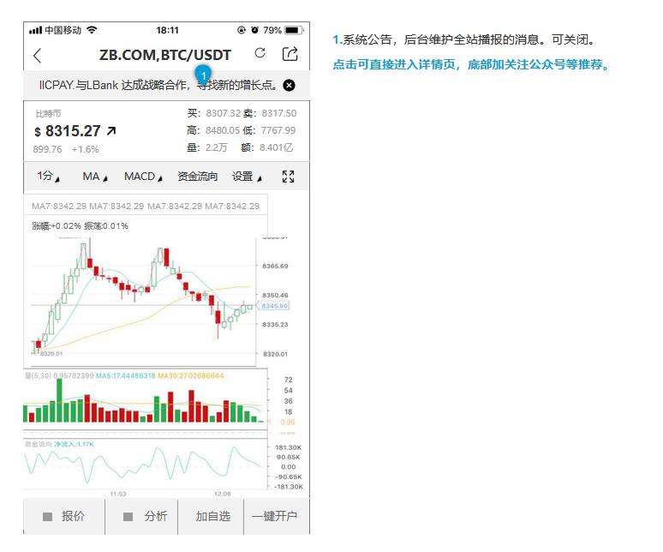
Task: Click the price up-arrow trend icon
Action: pyautogui.click(x=111, y=131)
